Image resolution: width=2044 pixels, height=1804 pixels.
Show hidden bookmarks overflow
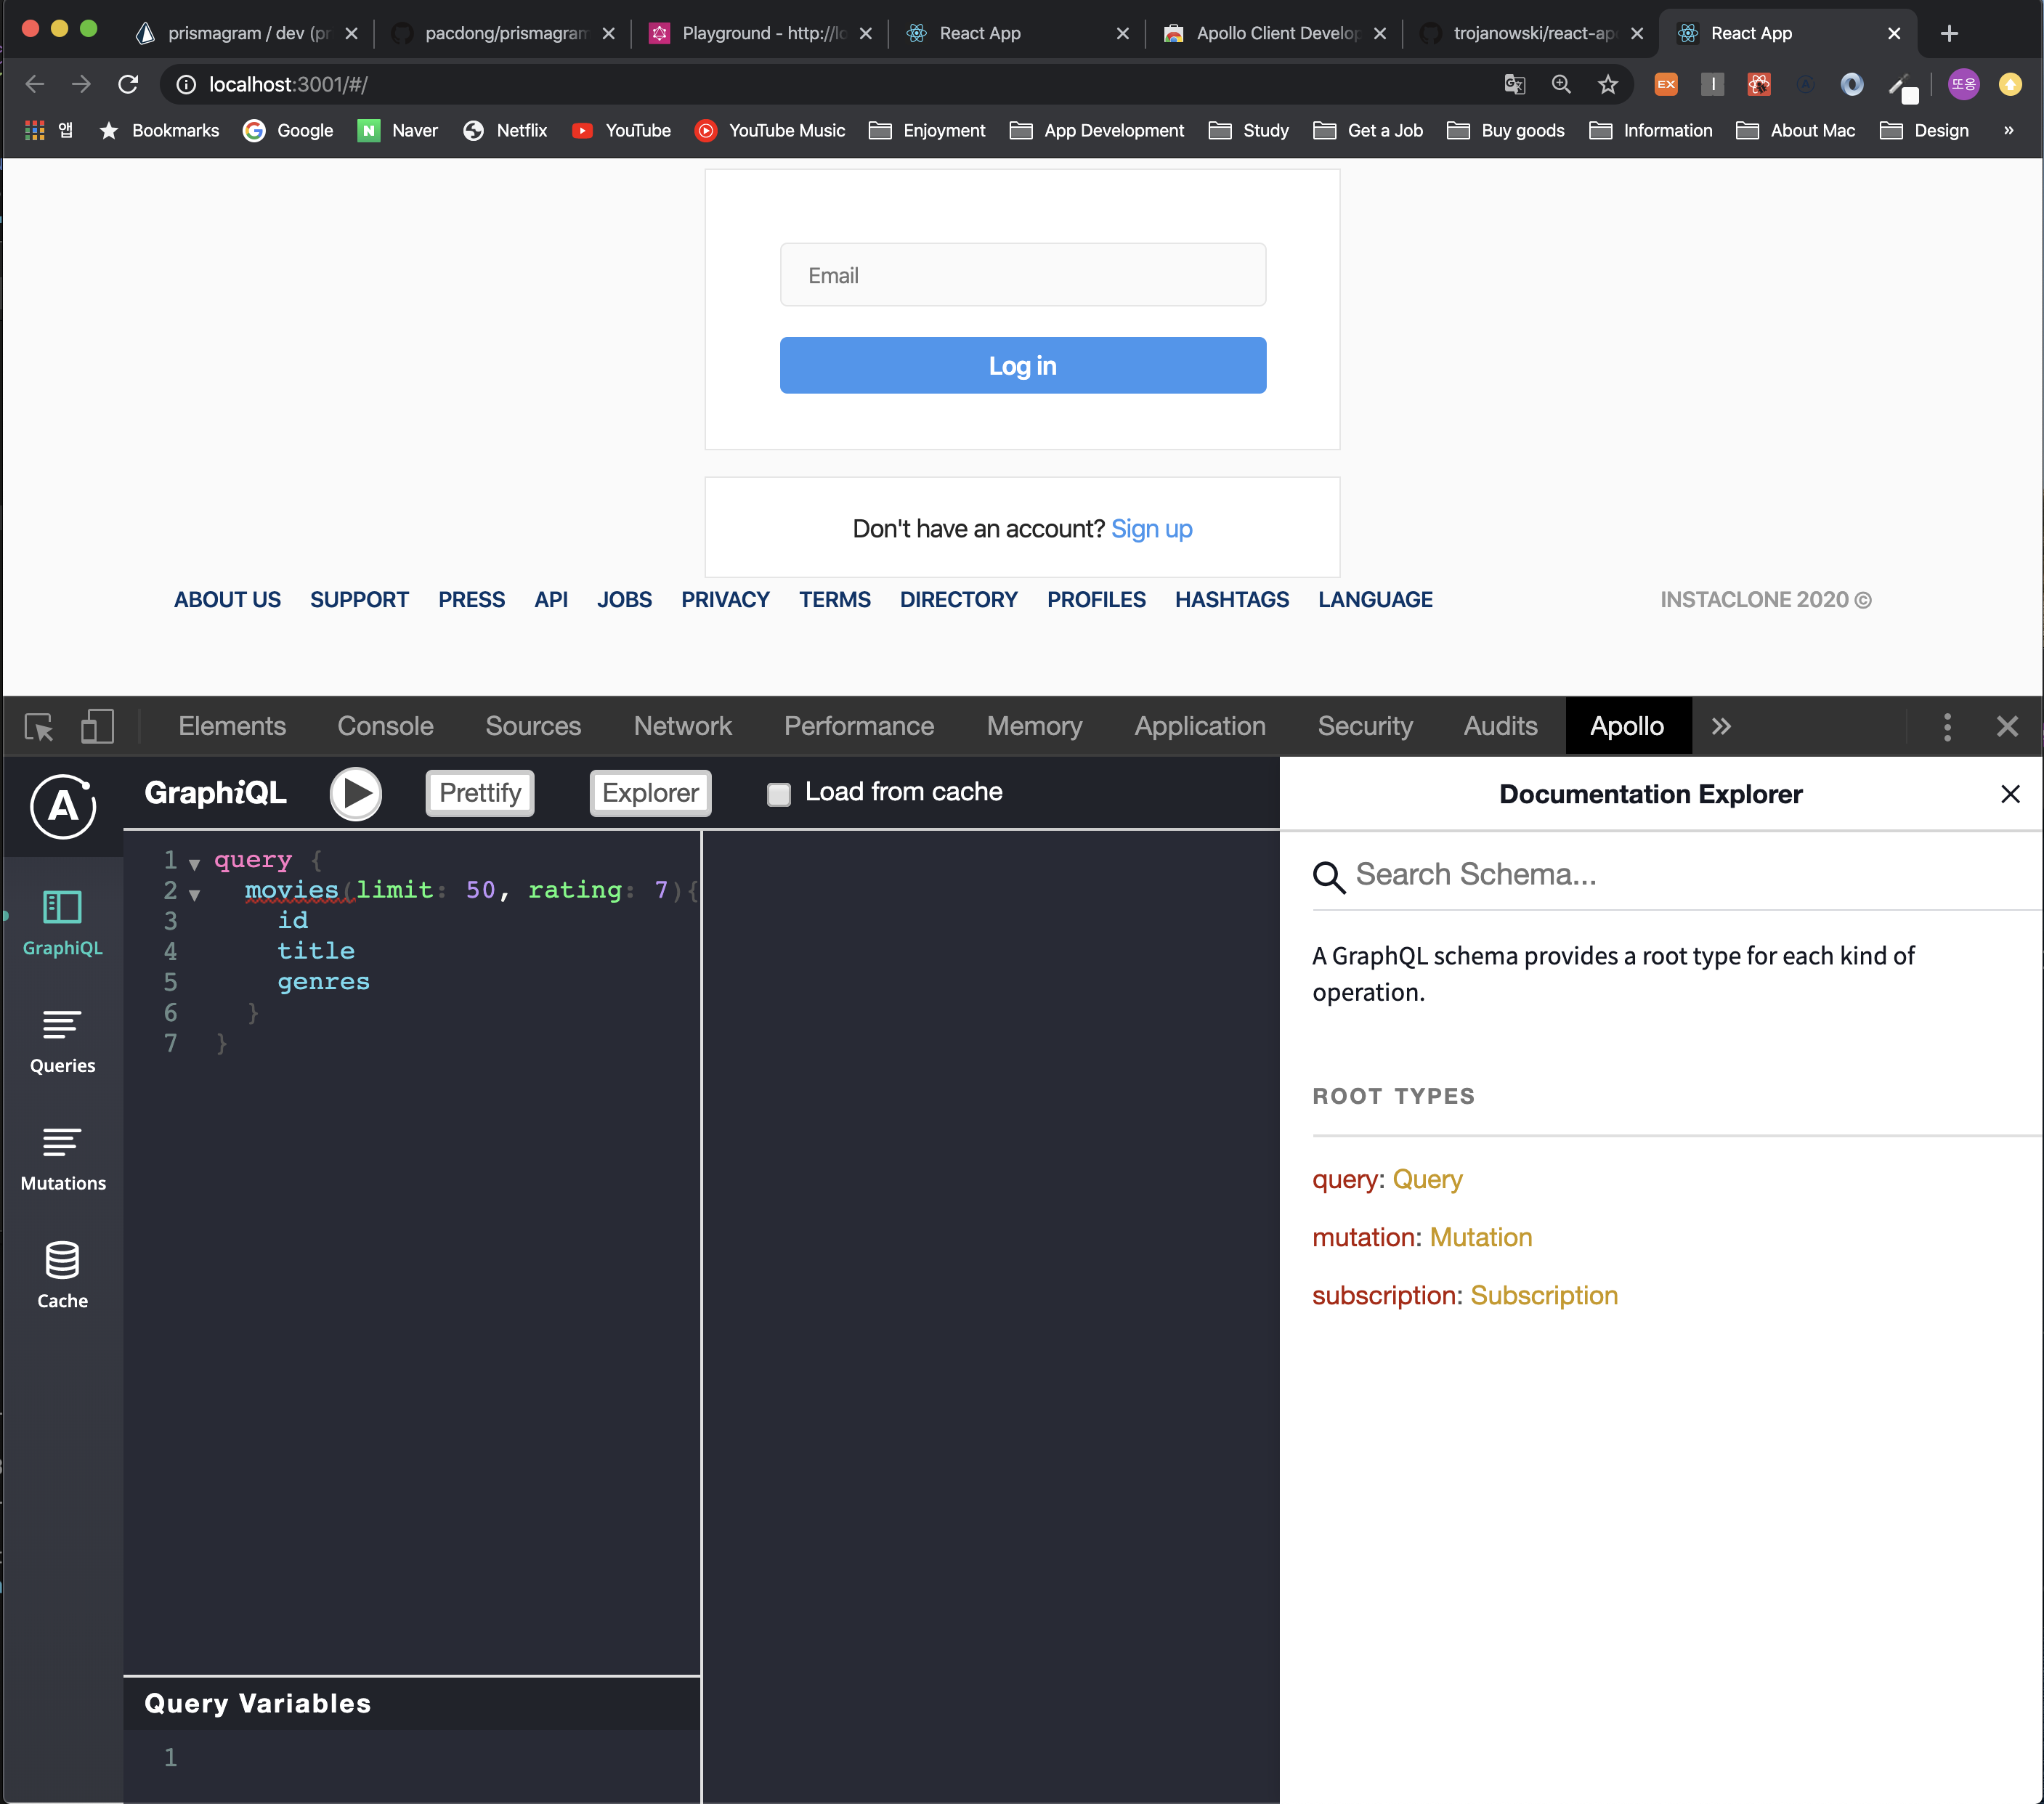[x=2008, y=130]
